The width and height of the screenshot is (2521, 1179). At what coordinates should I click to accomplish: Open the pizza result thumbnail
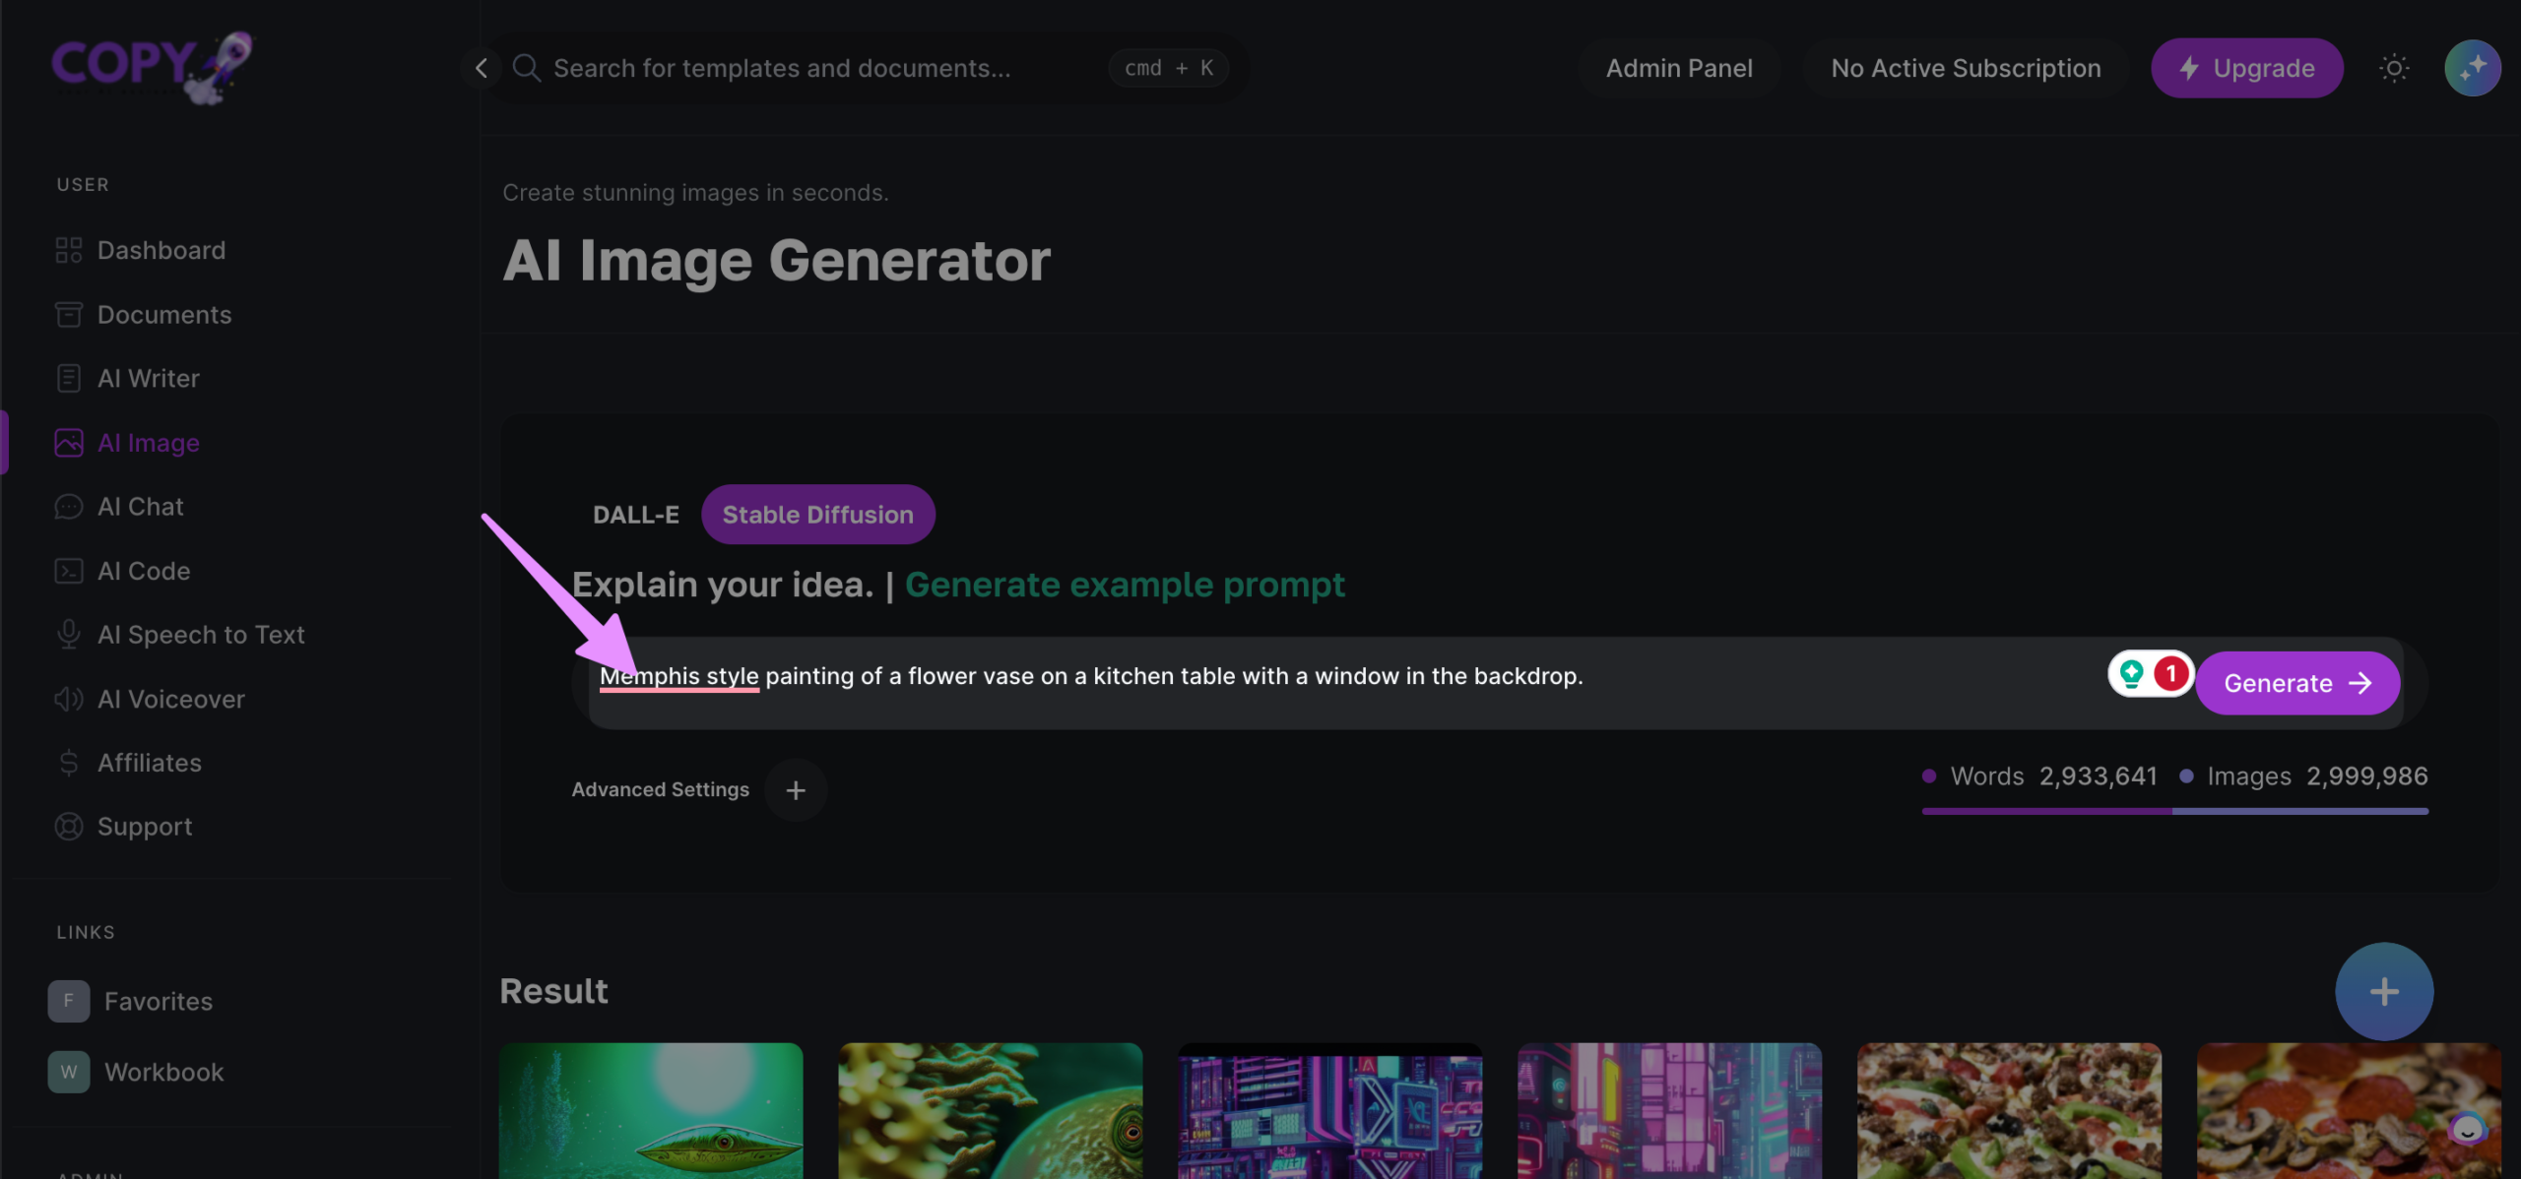click(2009, 1110)
